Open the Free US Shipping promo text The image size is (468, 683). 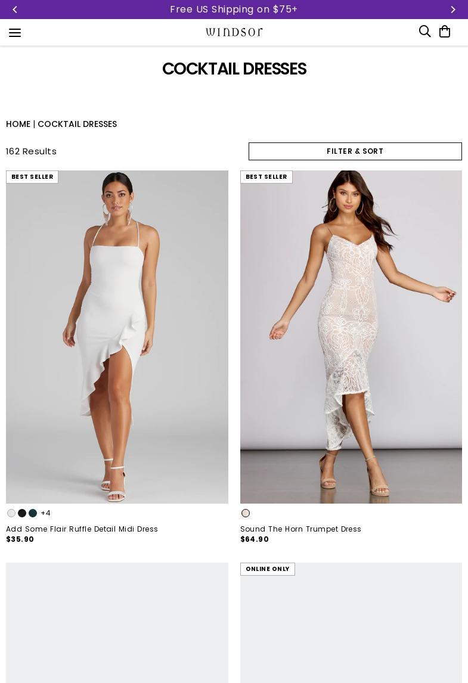[x=234, y=10]
